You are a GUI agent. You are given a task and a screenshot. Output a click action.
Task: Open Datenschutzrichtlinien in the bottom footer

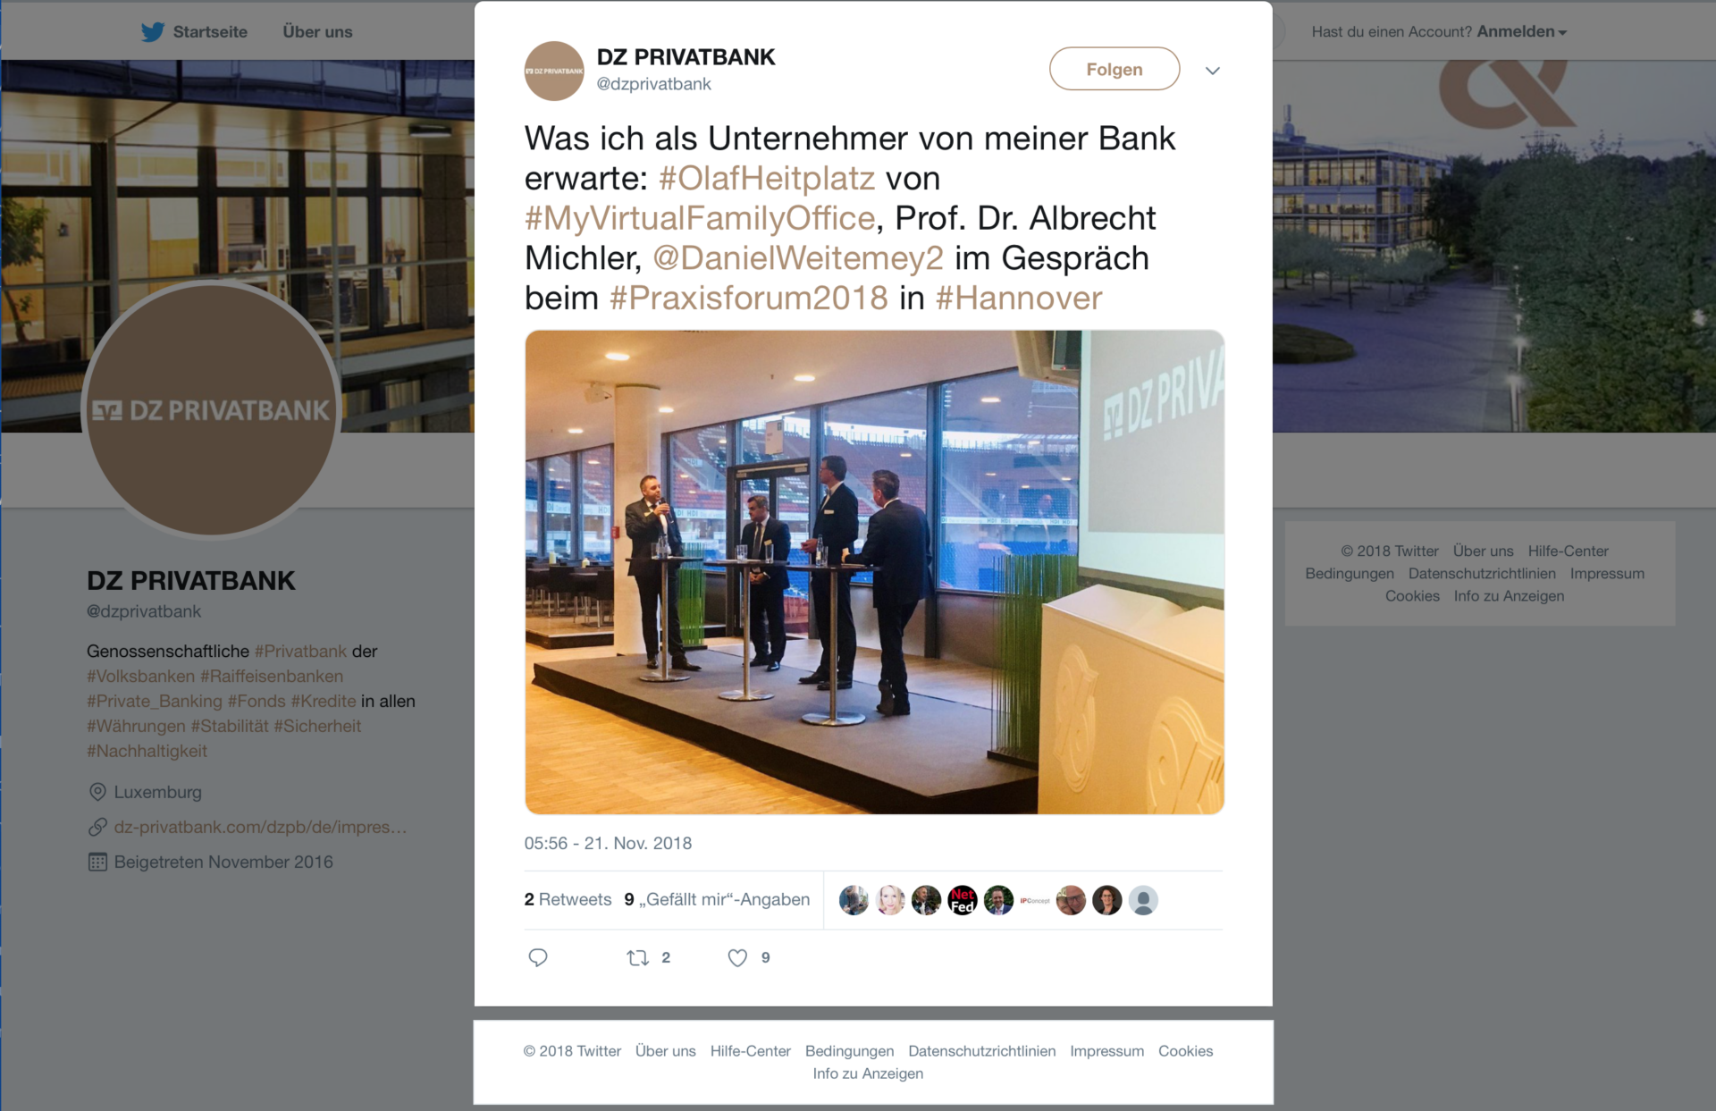click(x=981, y=1051)
